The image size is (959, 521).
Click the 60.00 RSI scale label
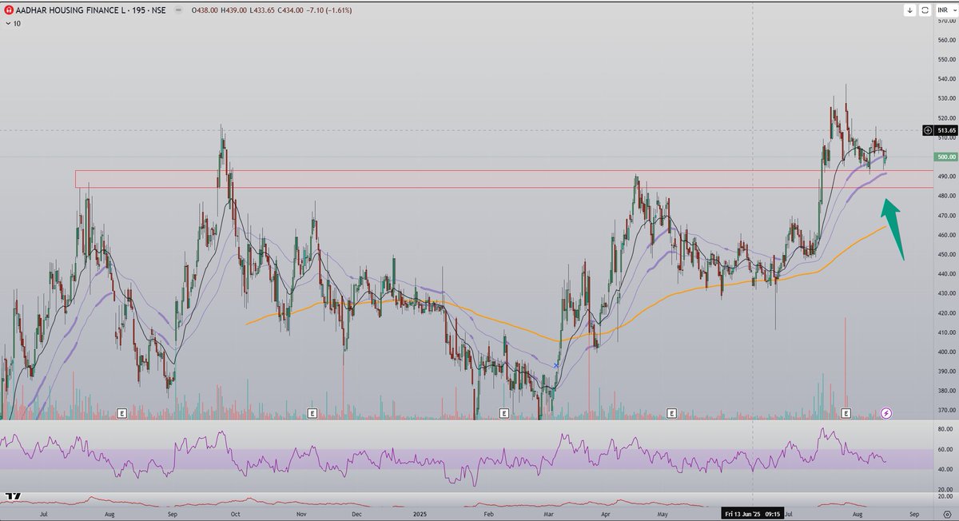click(946, 449)
